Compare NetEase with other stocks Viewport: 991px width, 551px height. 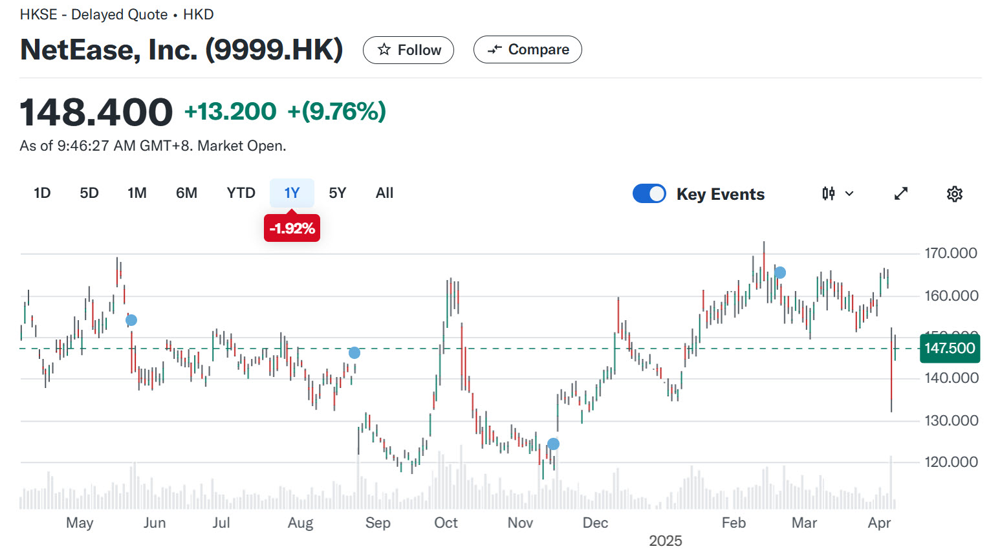[528, 50]
